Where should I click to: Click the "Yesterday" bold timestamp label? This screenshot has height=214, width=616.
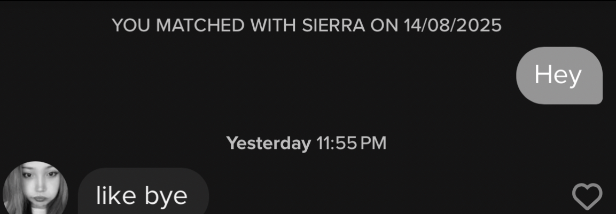pos(268,144)
